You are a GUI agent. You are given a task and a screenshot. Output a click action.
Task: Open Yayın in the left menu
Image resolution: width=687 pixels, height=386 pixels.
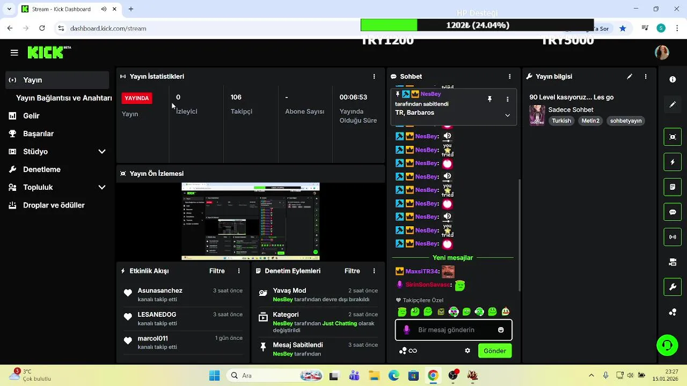pyautogui.click(x=57, y=80)
